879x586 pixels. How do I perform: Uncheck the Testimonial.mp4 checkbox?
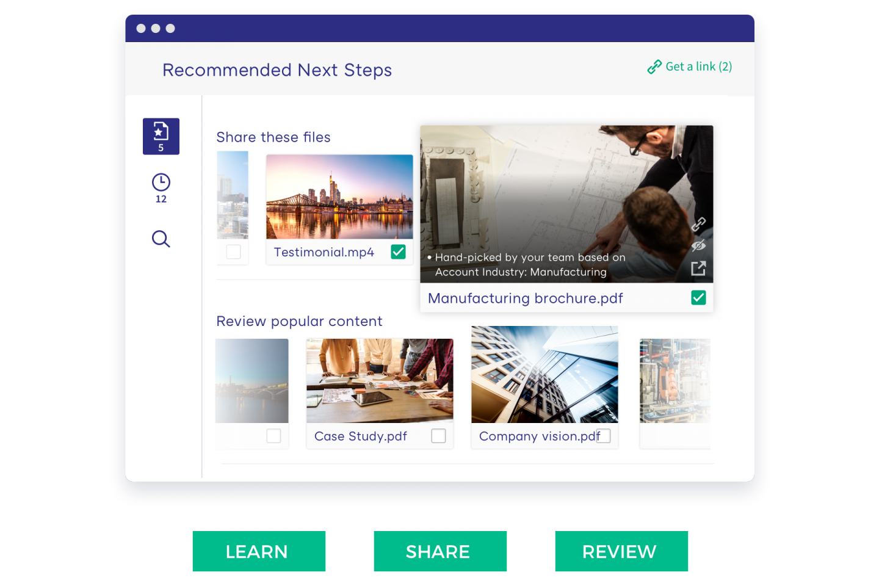tap(398, 251)
